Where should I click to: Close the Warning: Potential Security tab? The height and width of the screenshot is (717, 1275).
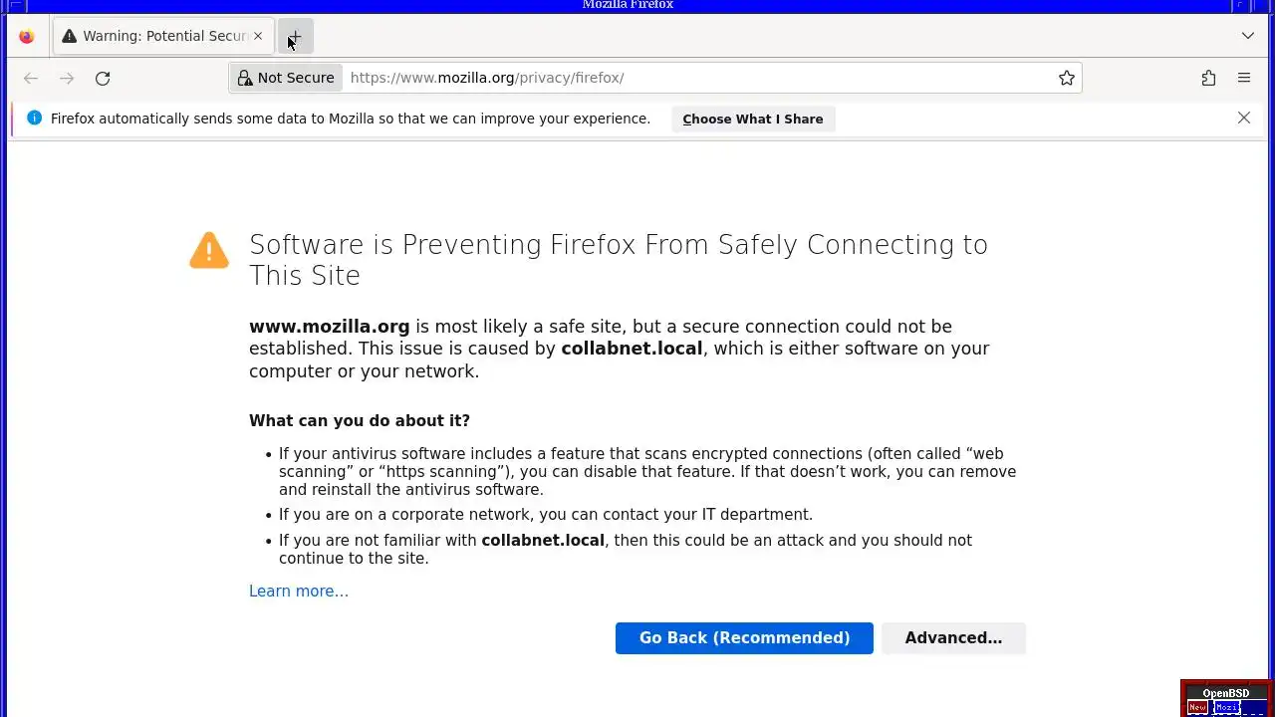click(258, 36)
